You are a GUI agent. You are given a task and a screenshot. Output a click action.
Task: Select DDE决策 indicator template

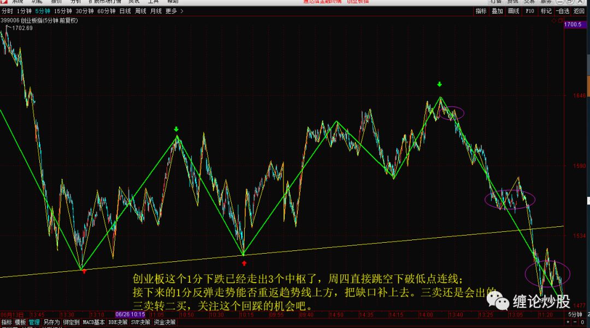pyautogui.click(x=118, y=323)
